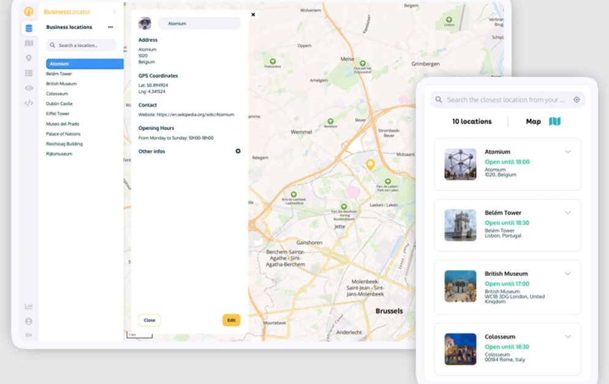Open the map icon in the left sidebar

[x=28, y=43]
